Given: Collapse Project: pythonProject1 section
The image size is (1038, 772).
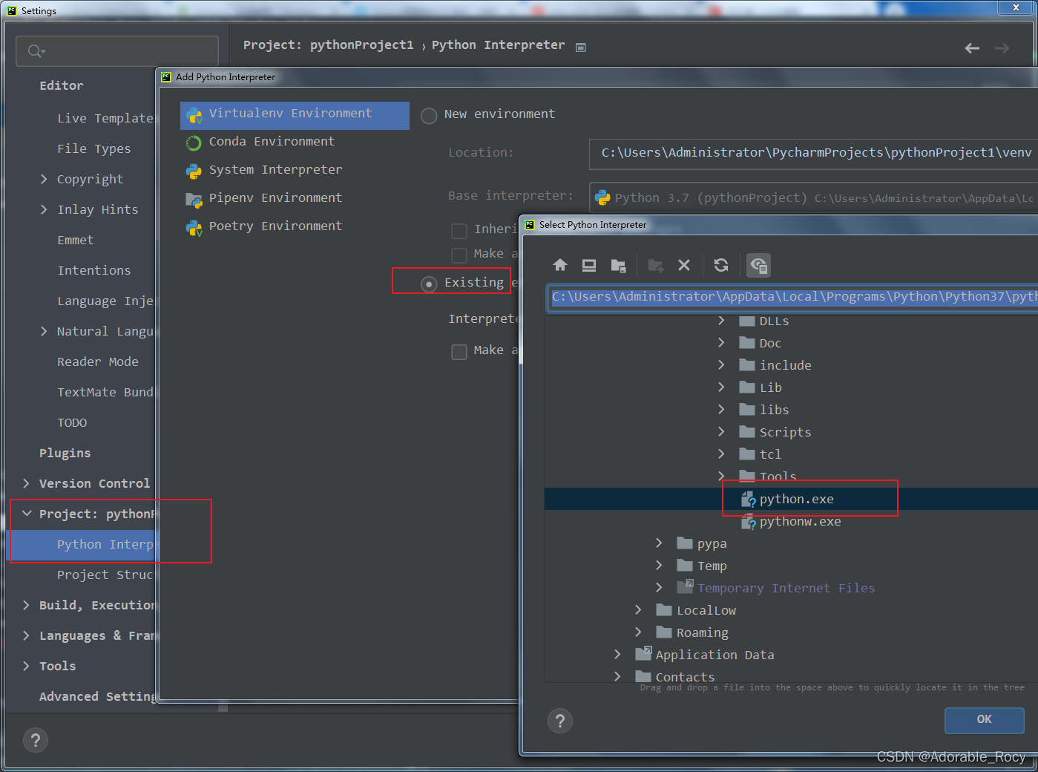Looking at the screenshot, I should click(x=27, y=514).
